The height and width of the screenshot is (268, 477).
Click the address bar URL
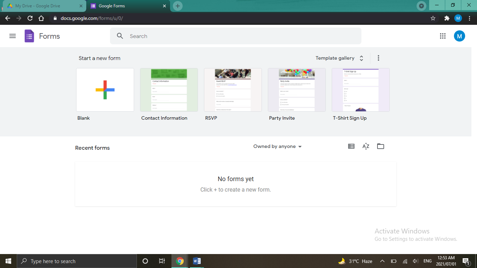click(x=92, y=18)
